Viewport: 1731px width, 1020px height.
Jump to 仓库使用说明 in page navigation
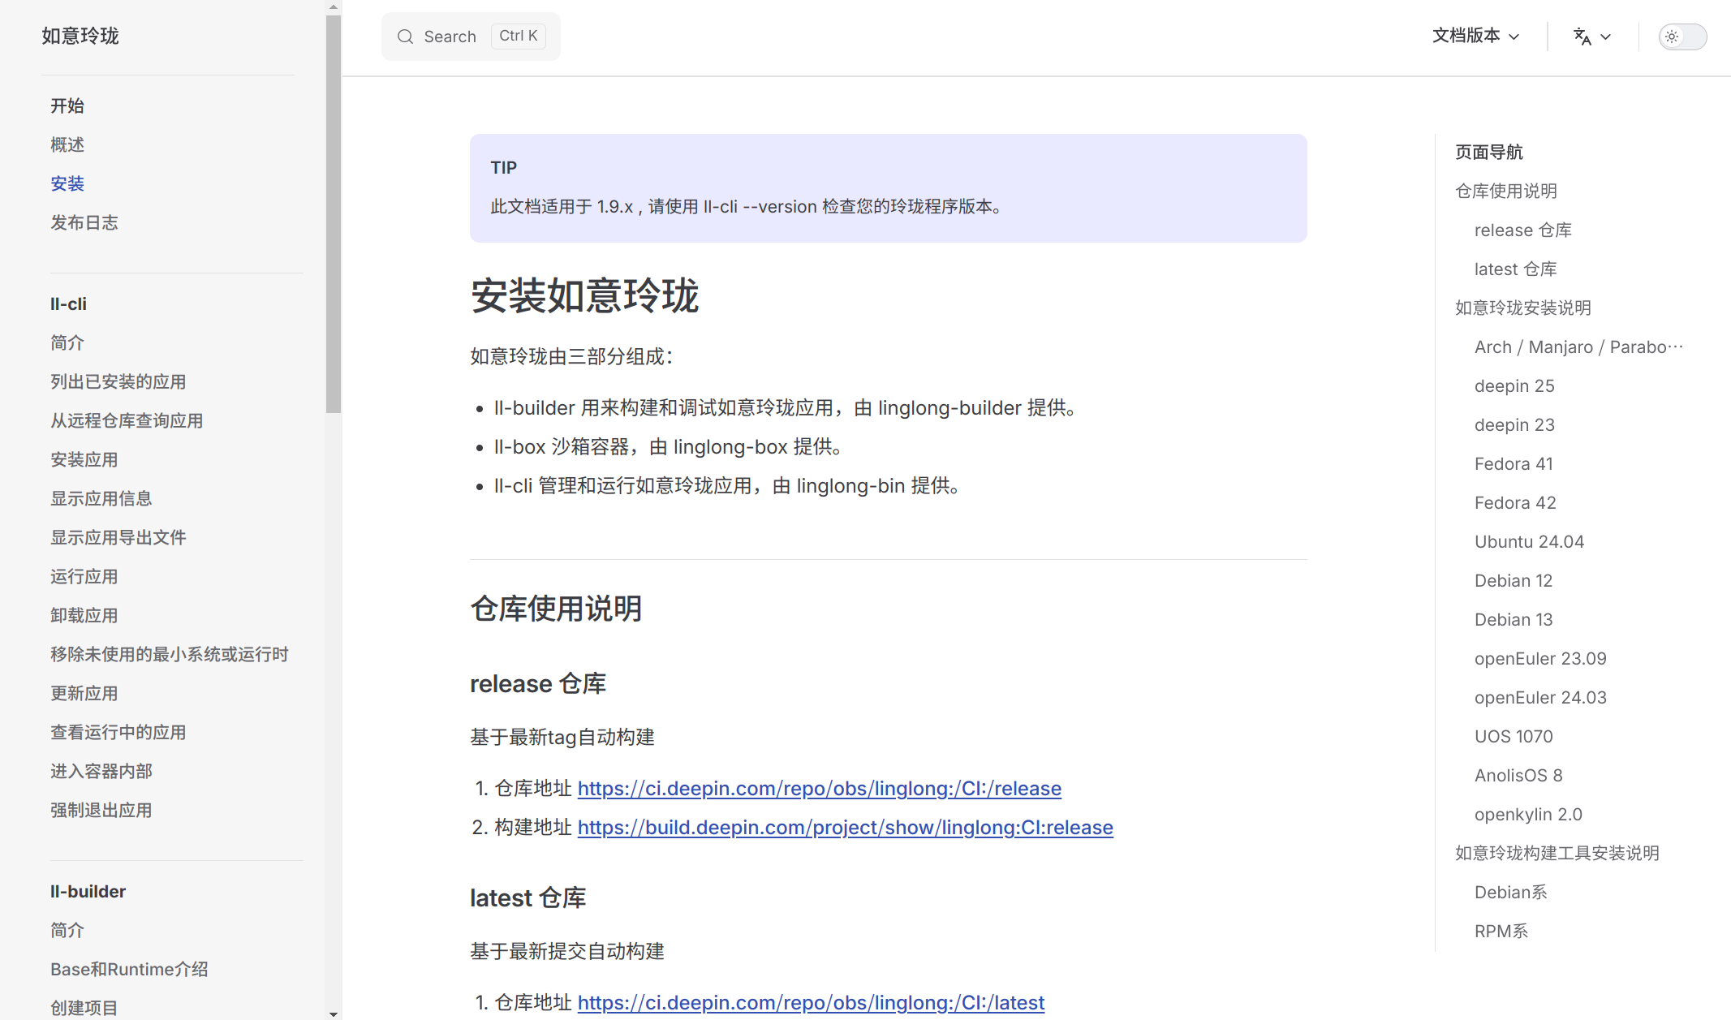click(1506, 191)
